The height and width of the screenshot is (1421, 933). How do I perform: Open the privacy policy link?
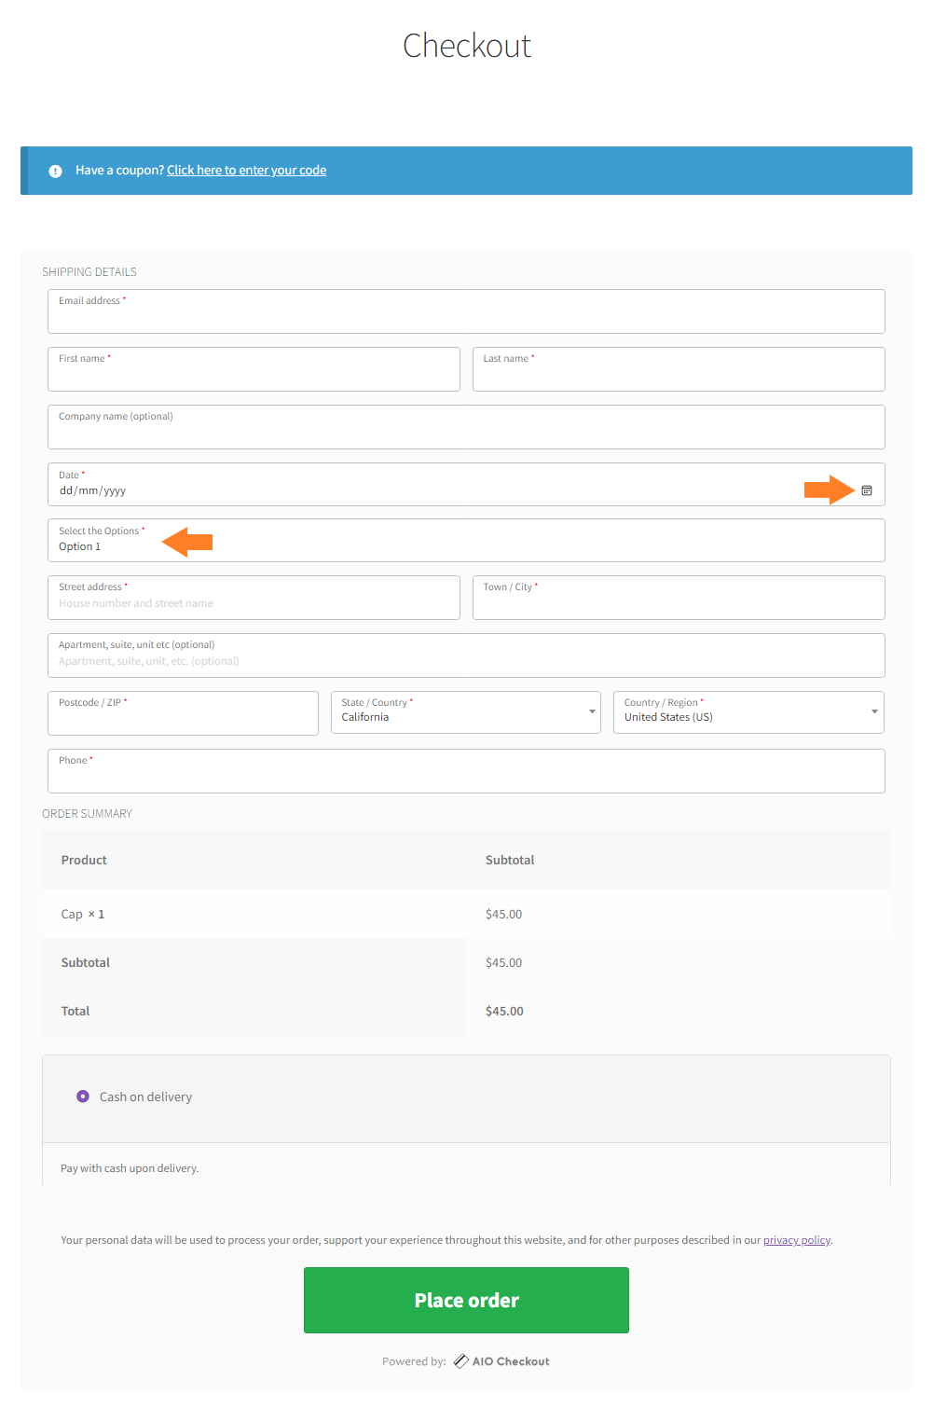point(797,1240)
